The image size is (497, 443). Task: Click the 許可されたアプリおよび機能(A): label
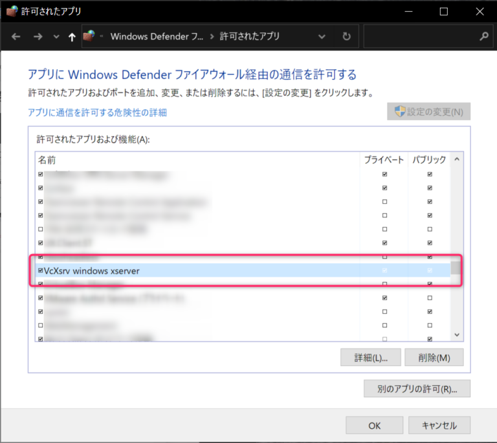(x=93, y=139)
